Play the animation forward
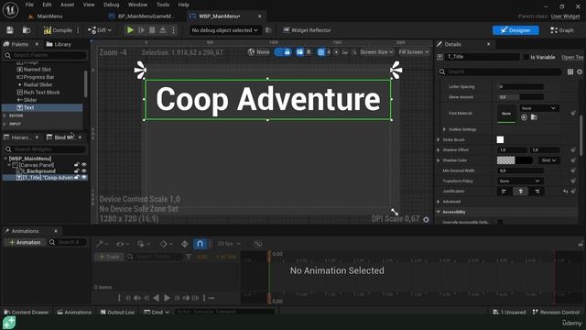The image size is (586, 330). pyautogui.click(x=167, y=298)
